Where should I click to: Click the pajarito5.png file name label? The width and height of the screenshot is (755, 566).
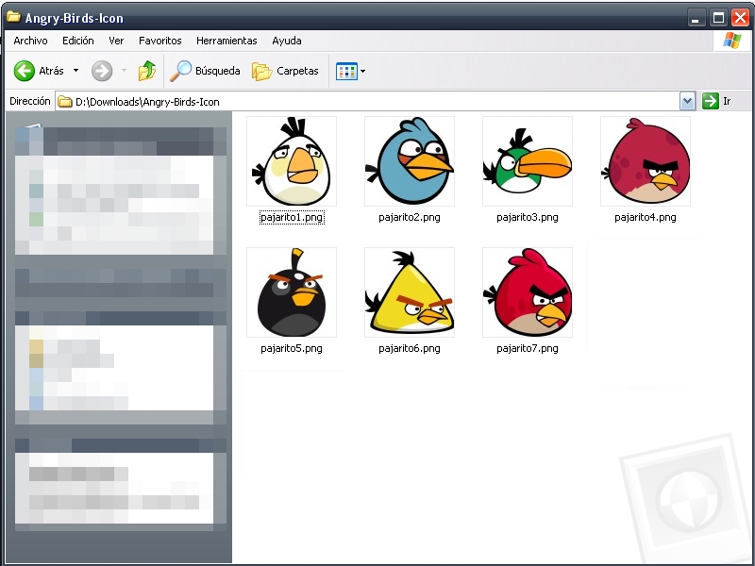coord(292,348)
